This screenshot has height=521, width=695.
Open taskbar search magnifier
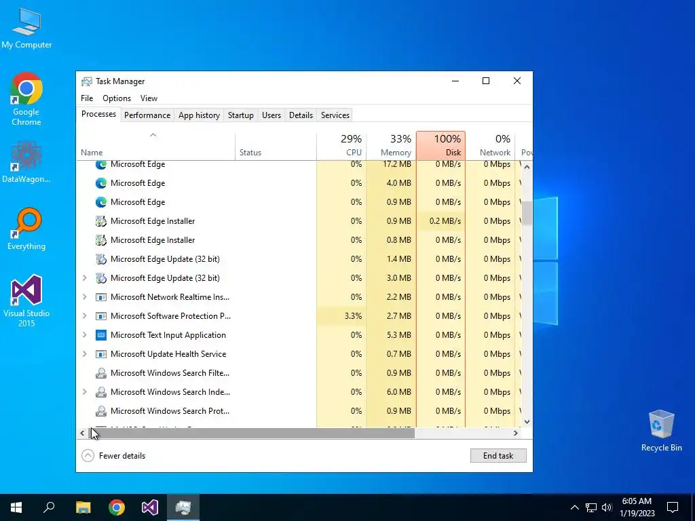click(x=49, y=507)
